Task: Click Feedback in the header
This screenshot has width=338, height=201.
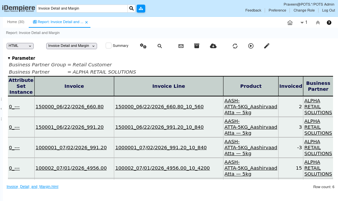Action: [253, 10]
